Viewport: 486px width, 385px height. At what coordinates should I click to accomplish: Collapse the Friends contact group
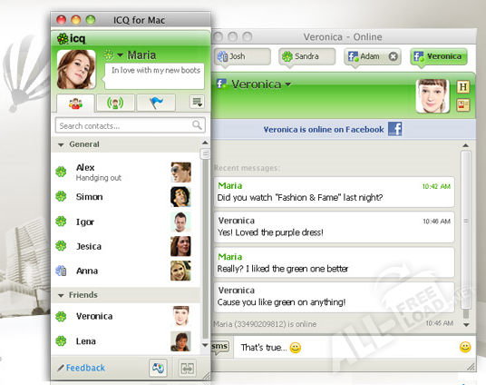pyautogui.click(x=61, y=295)
